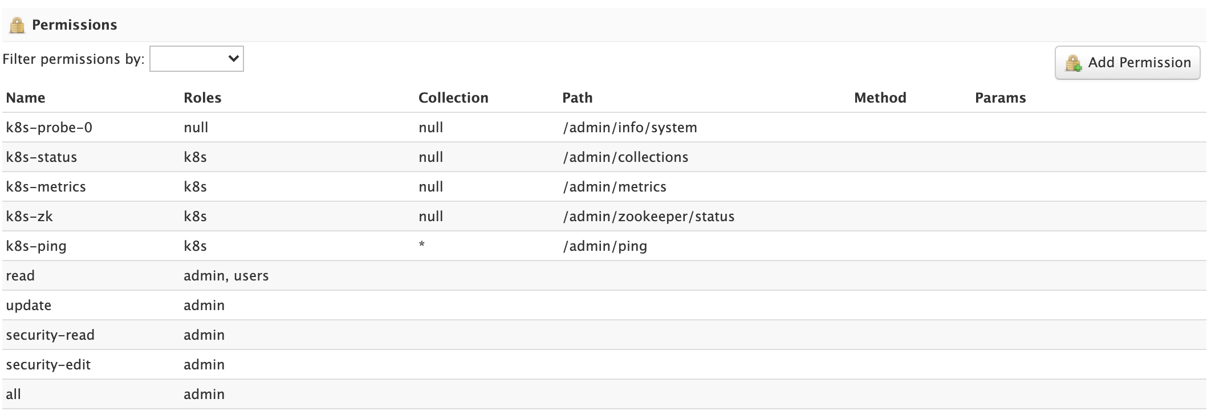Choose the k8s-metrics permission entry
1211x415 pixels.
pos(46,187)
